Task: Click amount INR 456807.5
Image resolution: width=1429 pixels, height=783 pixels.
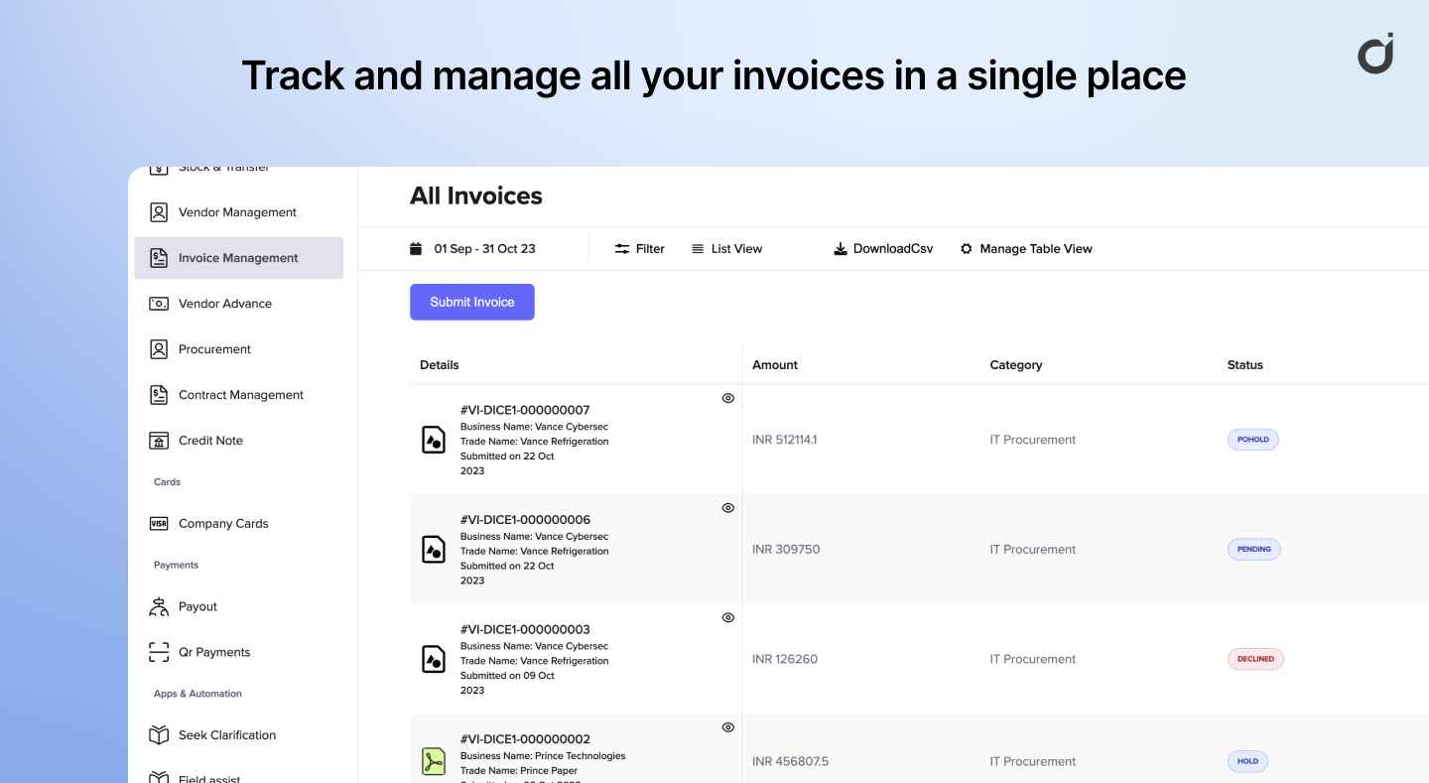Action: click(791, 761)
